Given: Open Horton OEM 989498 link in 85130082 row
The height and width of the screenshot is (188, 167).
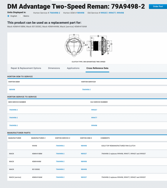Looking at the screenshot, I should [x=84, y=169].
